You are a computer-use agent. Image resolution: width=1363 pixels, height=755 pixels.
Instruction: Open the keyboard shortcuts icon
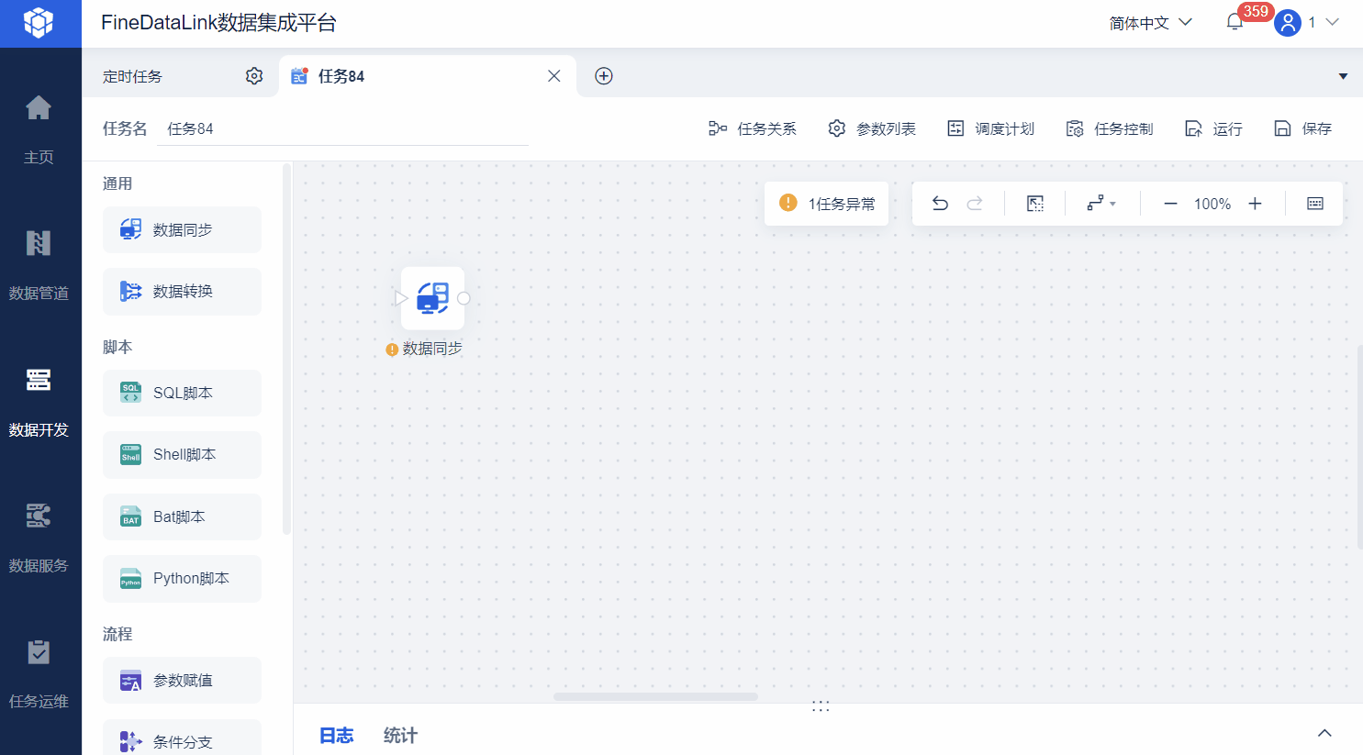[1315, 204]
